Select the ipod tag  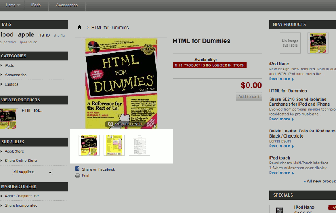pyautogui.click(x=7, y=35)
